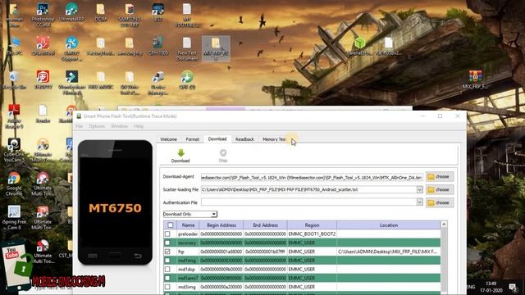Click the Scatter-loading File path field

(x=308, y=189)
